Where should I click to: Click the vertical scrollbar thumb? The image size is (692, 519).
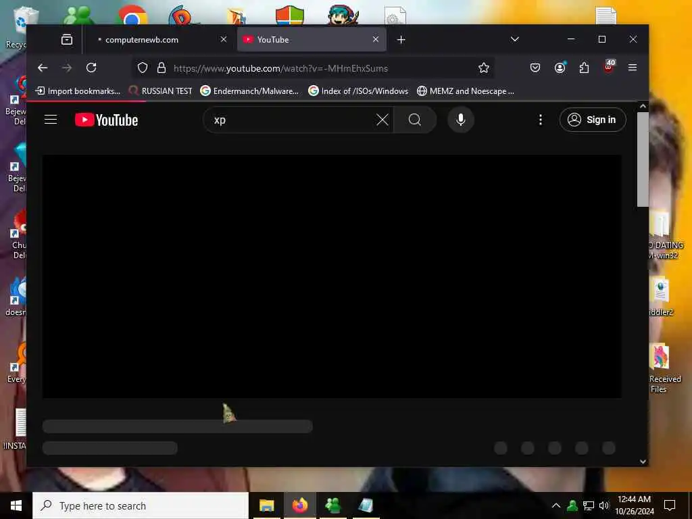[x=643, y=159]
